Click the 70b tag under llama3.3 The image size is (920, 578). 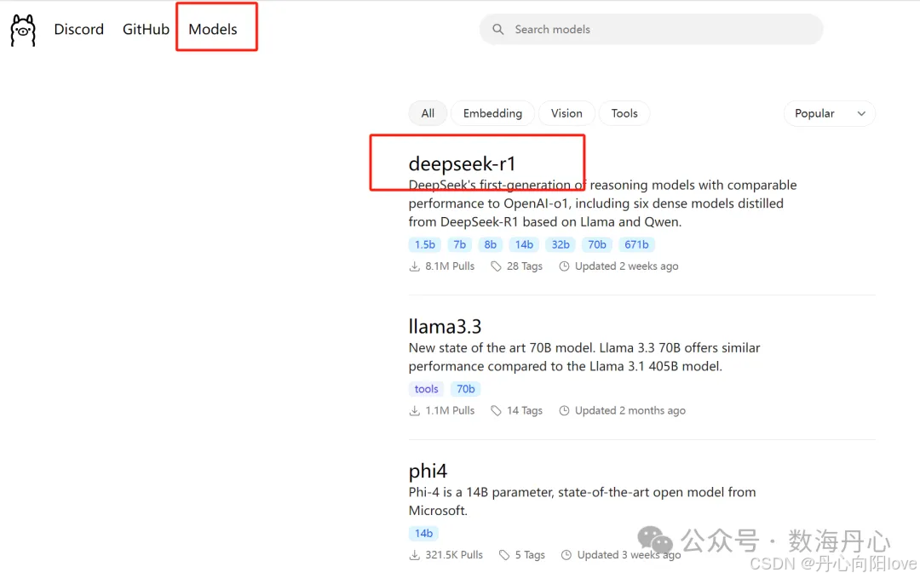[x=465, y=389]
